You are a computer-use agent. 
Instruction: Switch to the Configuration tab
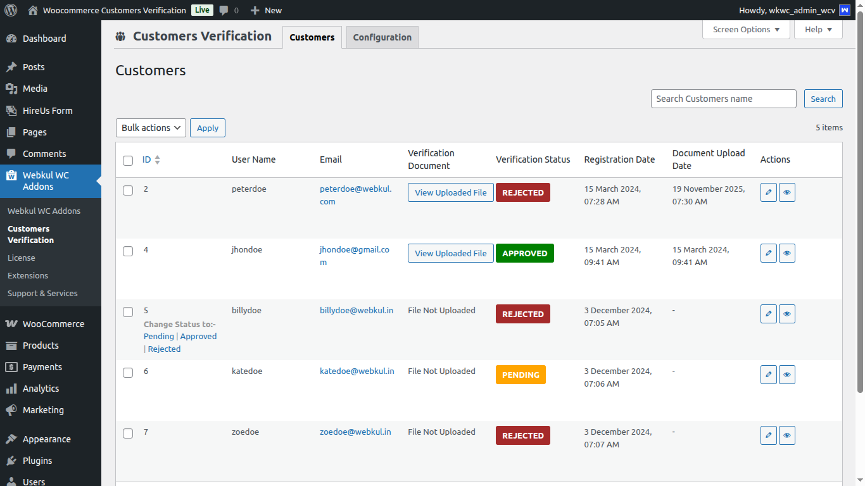point(382,37)
